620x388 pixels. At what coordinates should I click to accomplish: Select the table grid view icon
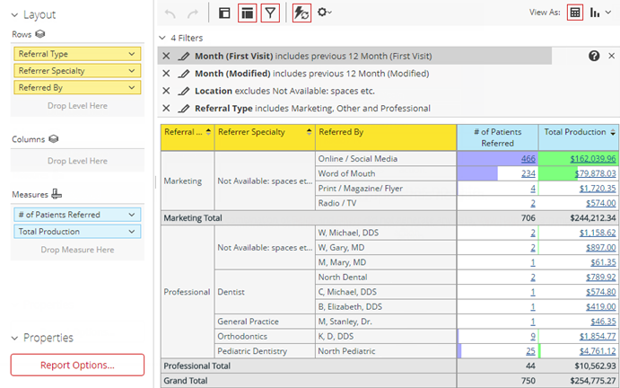pos(575,13)
